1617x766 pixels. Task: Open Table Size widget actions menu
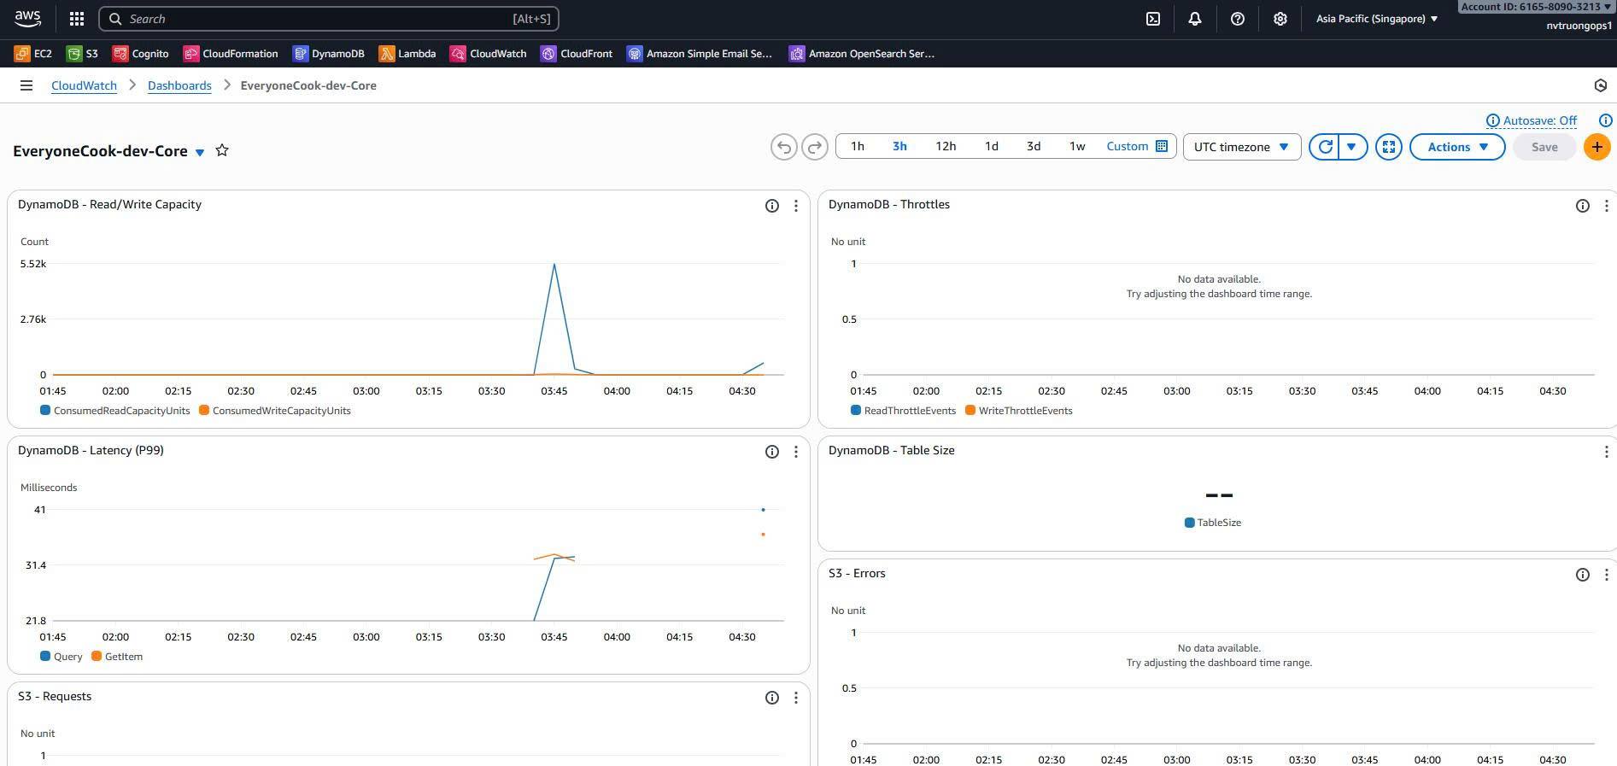(x=1607, y=452)
